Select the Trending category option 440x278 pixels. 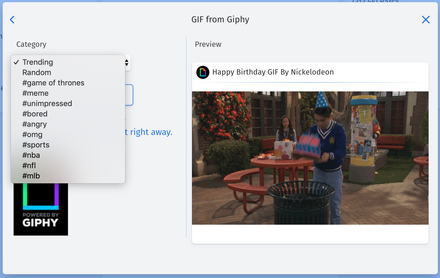click(68, 62)
